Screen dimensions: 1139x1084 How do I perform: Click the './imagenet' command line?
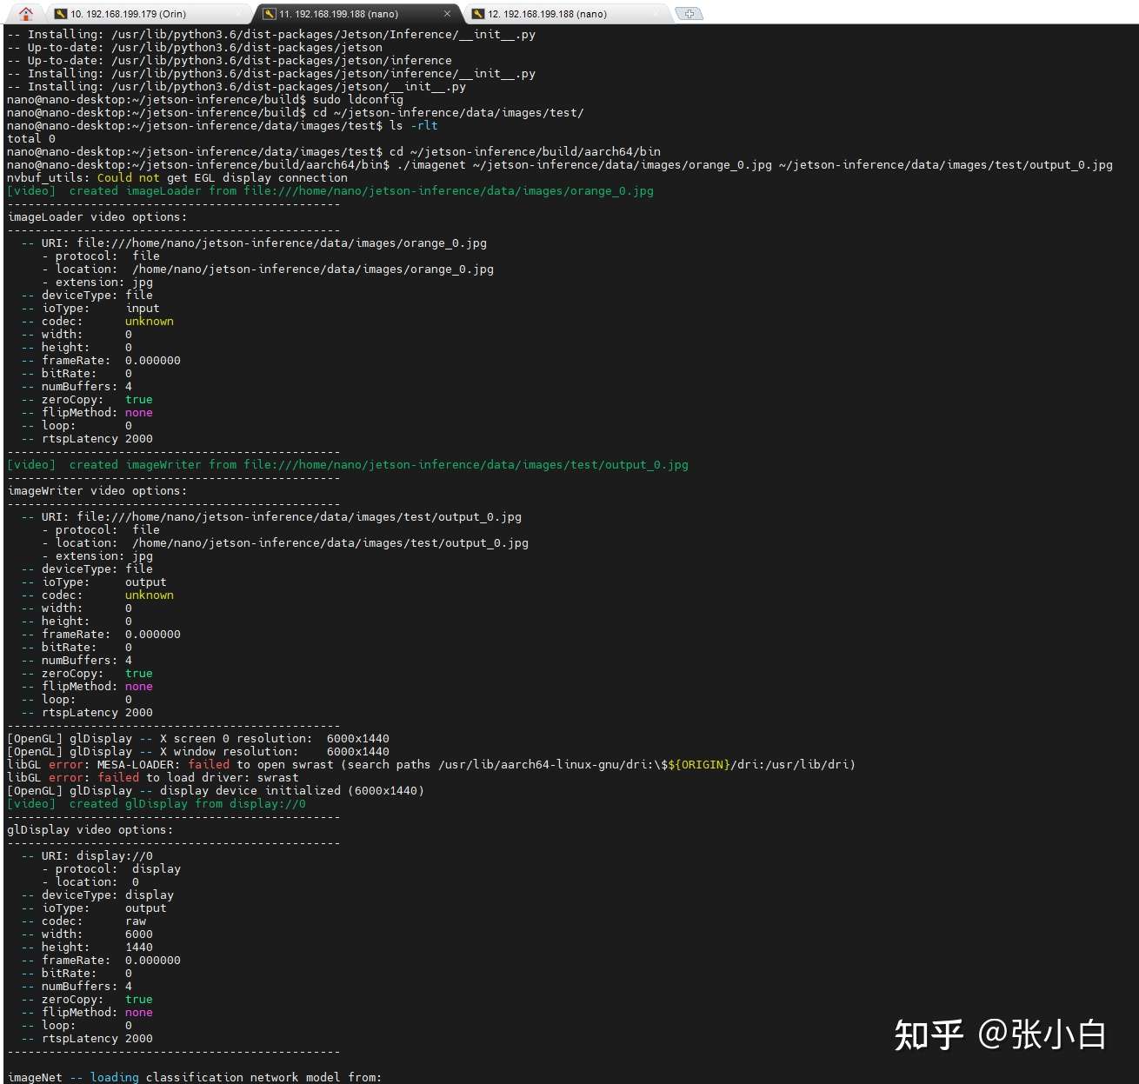pos(560,164)
